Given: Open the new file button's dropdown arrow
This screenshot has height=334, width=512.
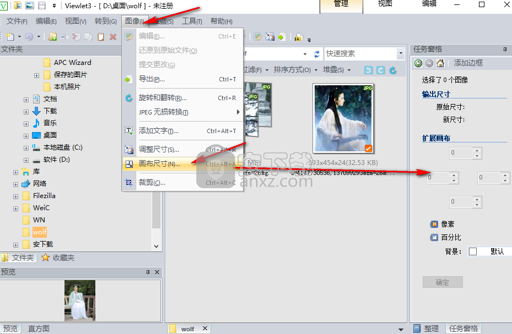Looking at the screenshot, I should click(20, 37).
